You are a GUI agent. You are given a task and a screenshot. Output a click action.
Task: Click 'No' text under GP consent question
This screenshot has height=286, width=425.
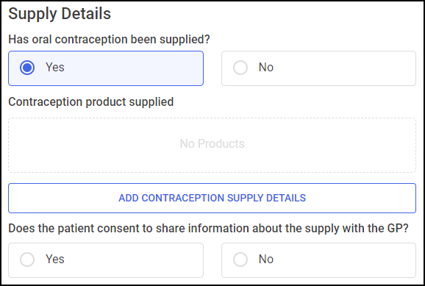click(266, 259)
